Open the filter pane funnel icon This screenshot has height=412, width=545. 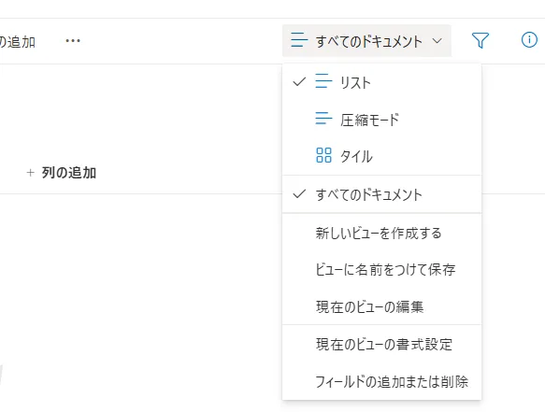[480, 41]
